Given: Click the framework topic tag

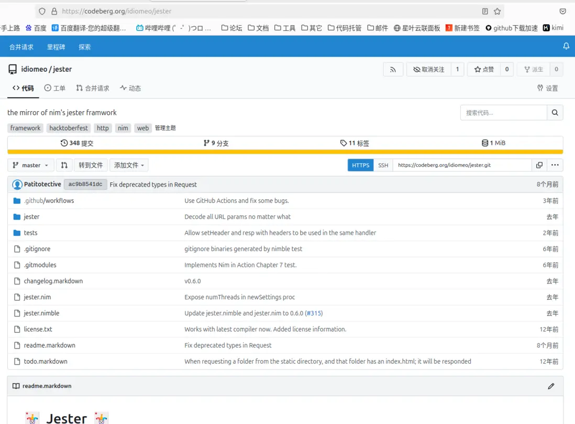Looking at the screenshot, I should (x=25, y=128).
